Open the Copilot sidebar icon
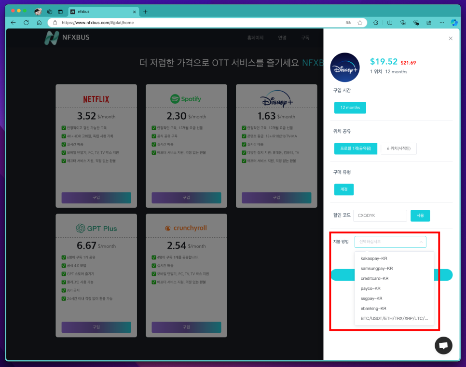Image resolution: width=466 pixels, height=367 pixels. (454, 23)
